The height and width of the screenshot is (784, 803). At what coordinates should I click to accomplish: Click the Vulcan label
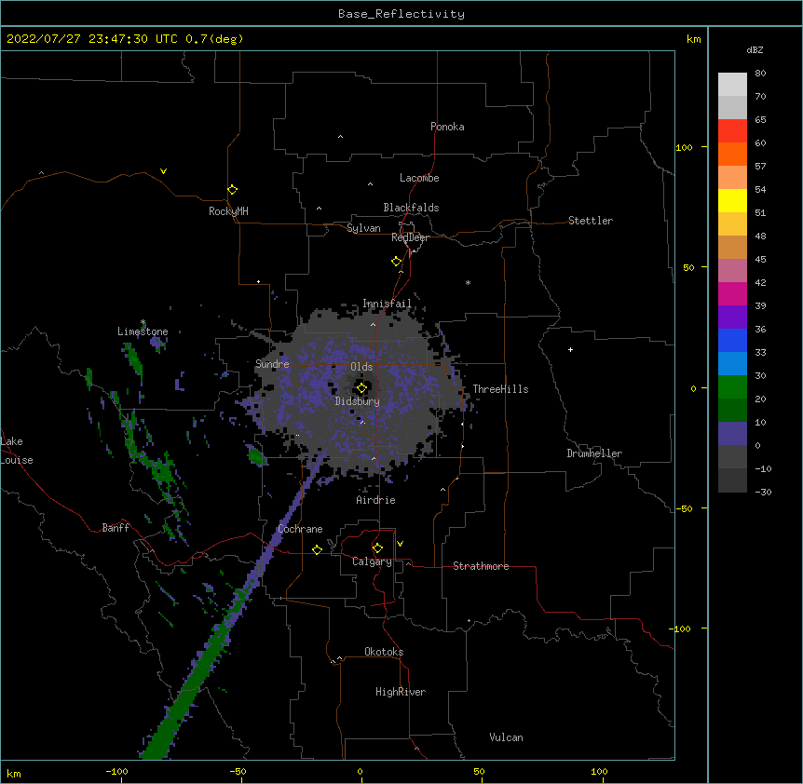click(506, 737)
